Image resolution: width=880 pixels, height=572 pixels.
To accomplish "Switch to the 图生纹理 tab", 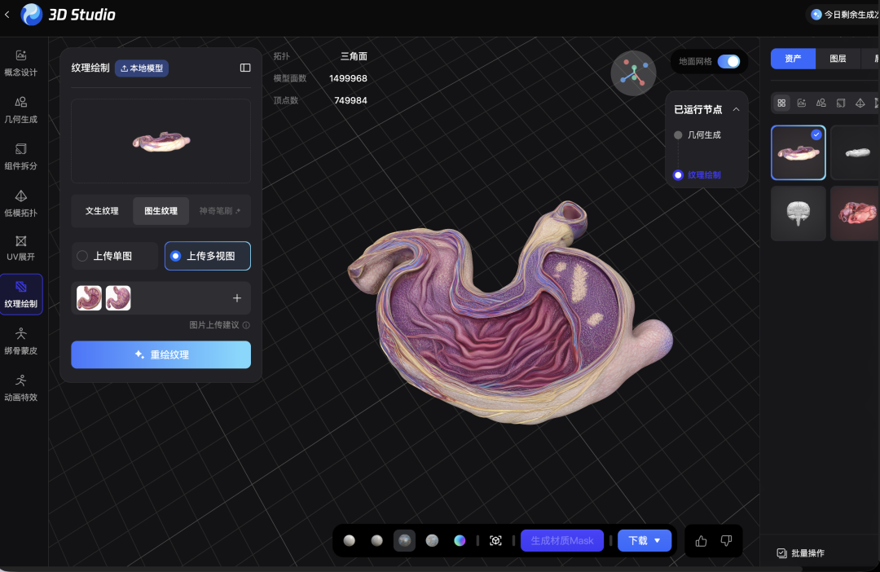I will pos(161,211).
